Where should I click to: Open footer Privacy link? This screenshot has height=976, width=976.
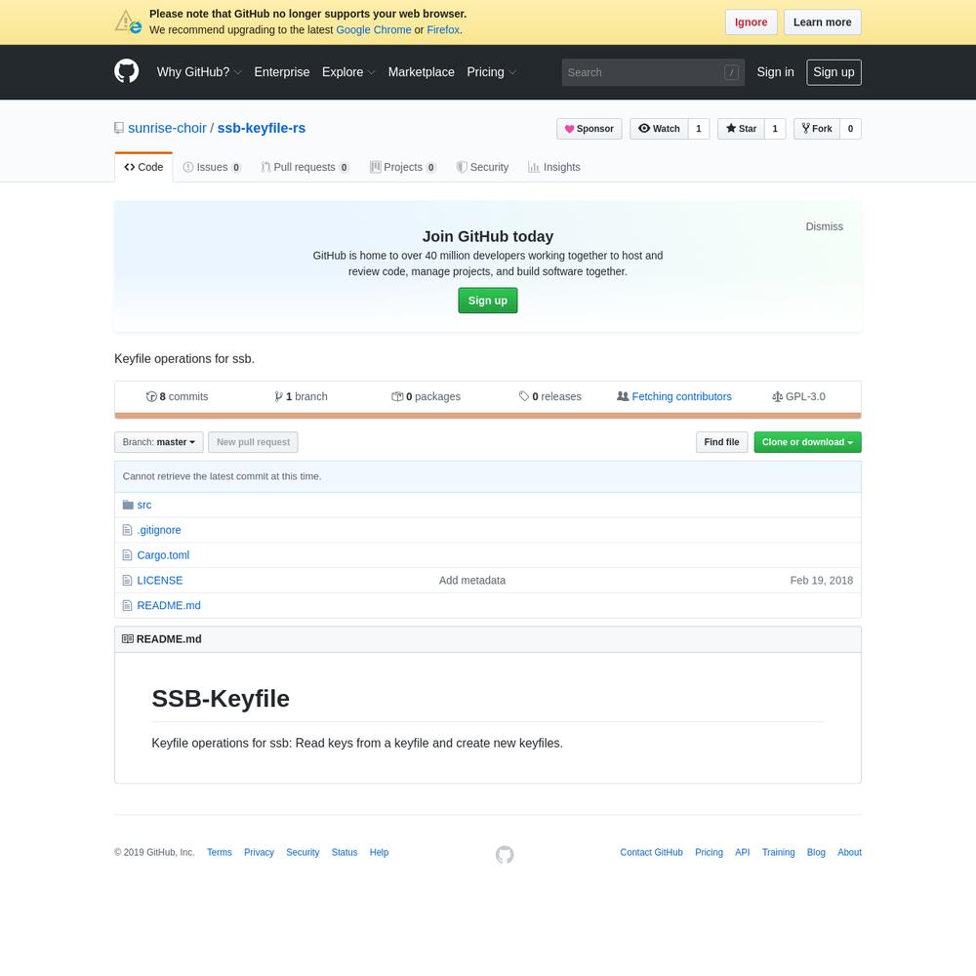[259, 852]
